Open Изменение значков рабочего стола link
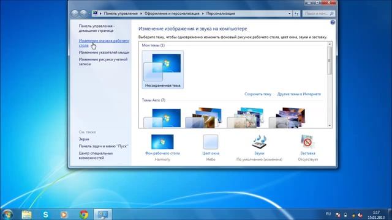Screen dimensions: 392x220 tap(104, 43)
